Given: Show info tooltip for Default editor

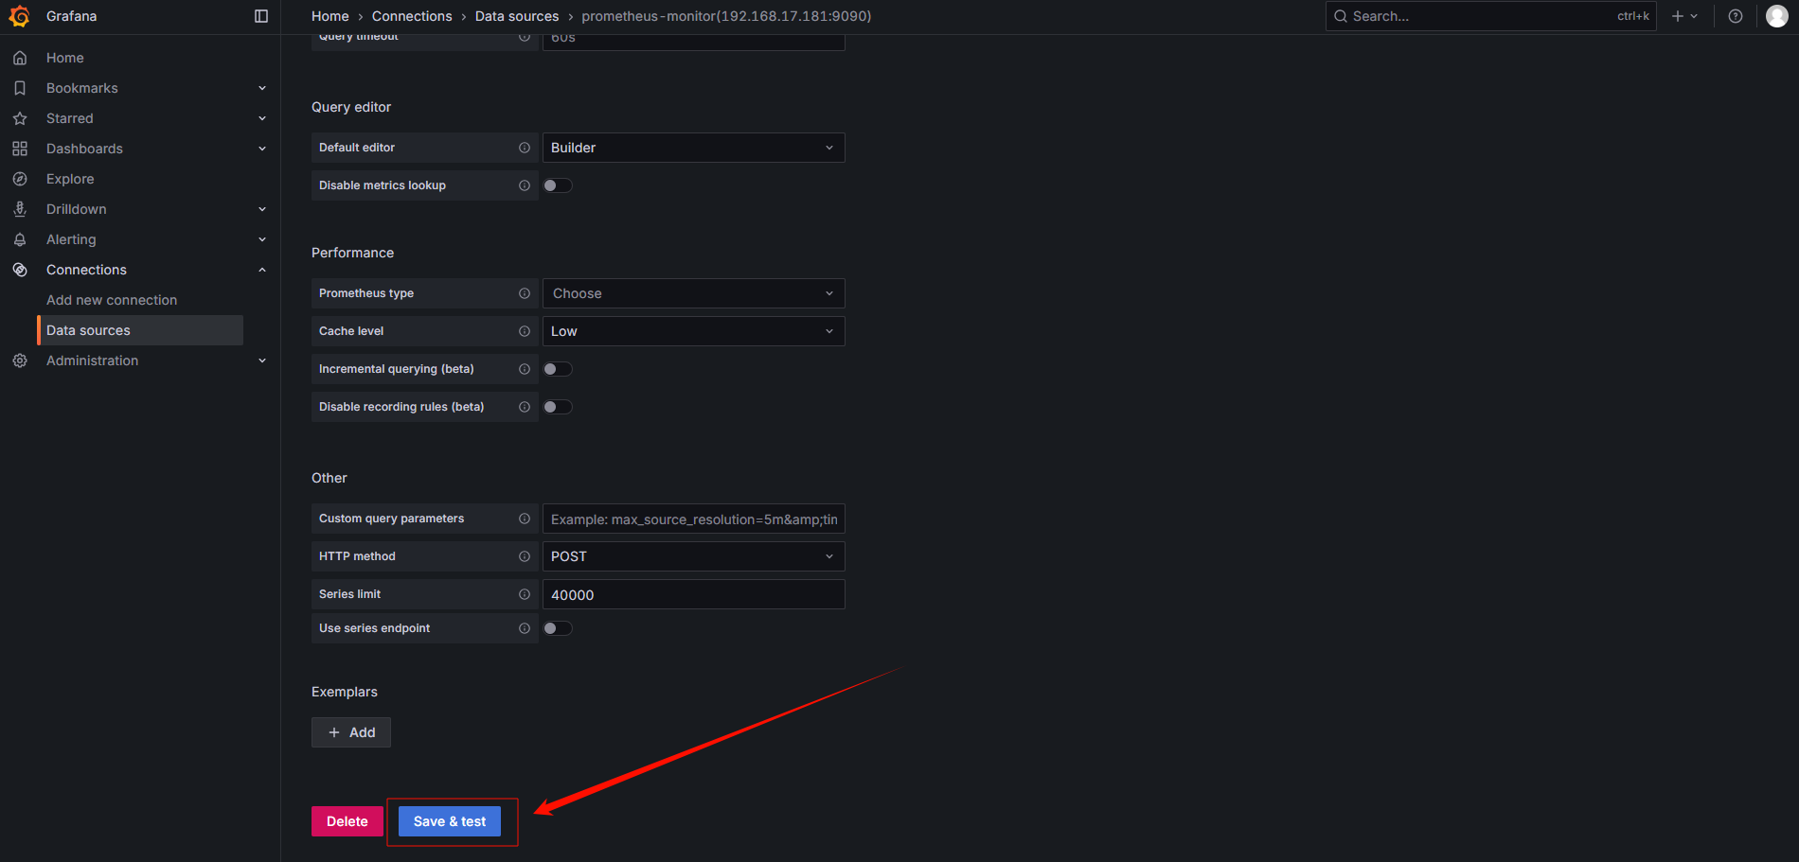Looking at the screenshot, I should (x=525, y=148).
